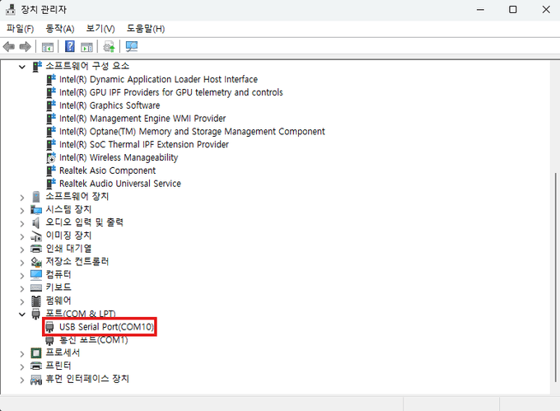Expand the 시스템 장치 category
560x411 pixels.
point(22,210)
